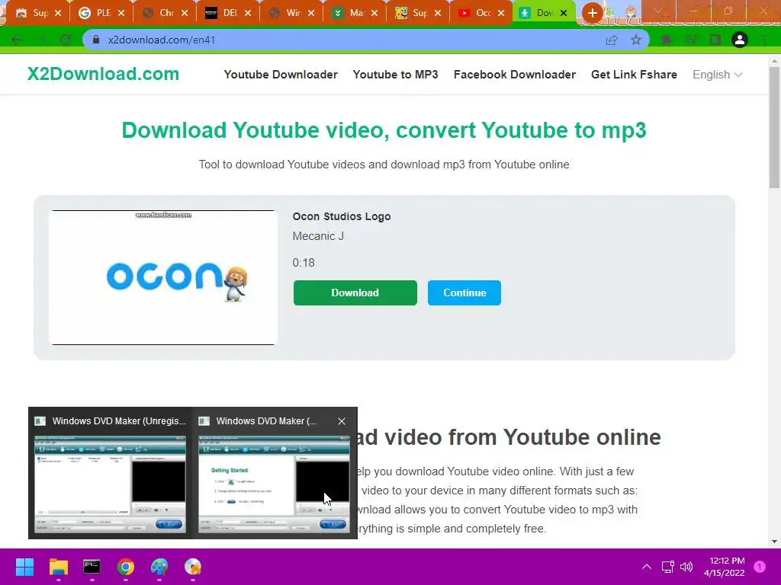Viewport: 781px width, 585px height.
Task: Go back with browser back arrow
Action: coord(17,40)
